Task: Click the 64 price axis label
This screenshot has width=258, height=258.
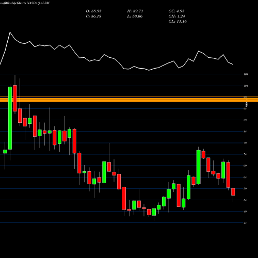Action: click(x=245, y=178)
